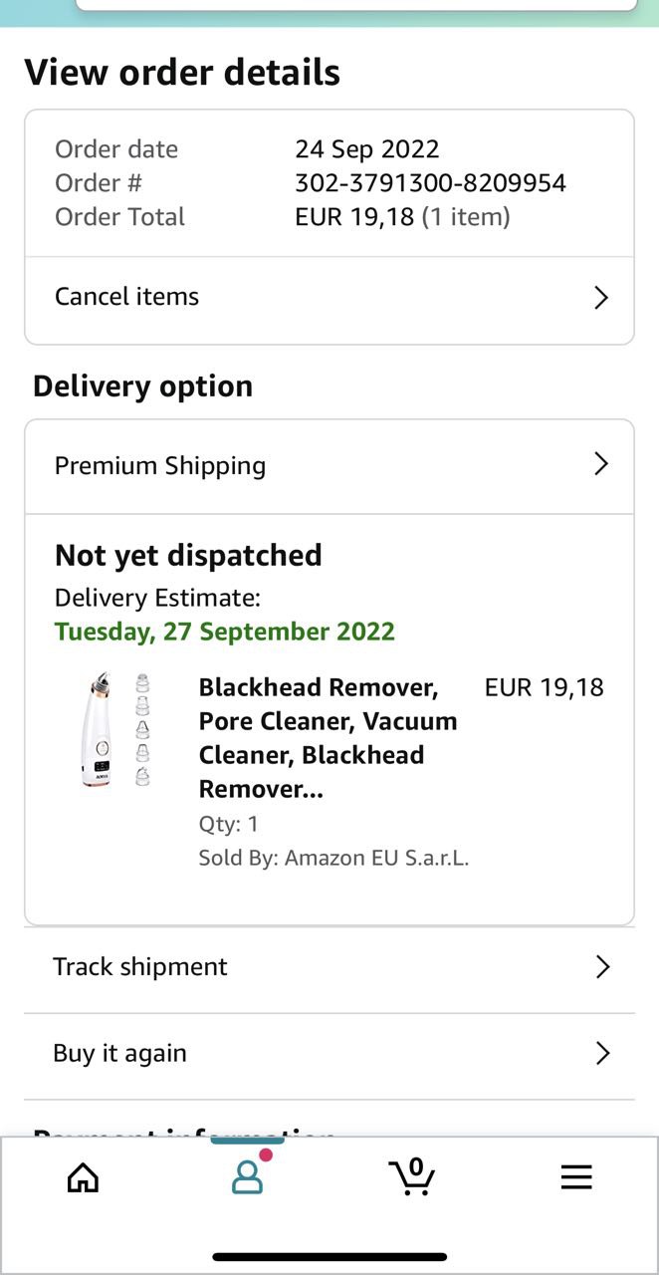
Task: Choose Buy it again
Action: (119, 1054)
